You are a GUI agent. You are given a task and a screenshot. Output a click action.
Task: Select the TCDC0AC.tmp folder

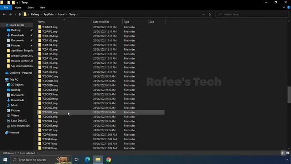[x=50, y=77]
